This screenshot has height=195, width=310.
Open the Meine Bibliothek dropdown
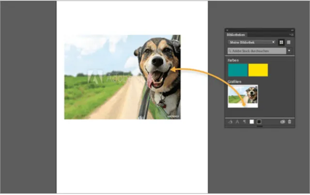pyautogui.click(x=251, y=42)
